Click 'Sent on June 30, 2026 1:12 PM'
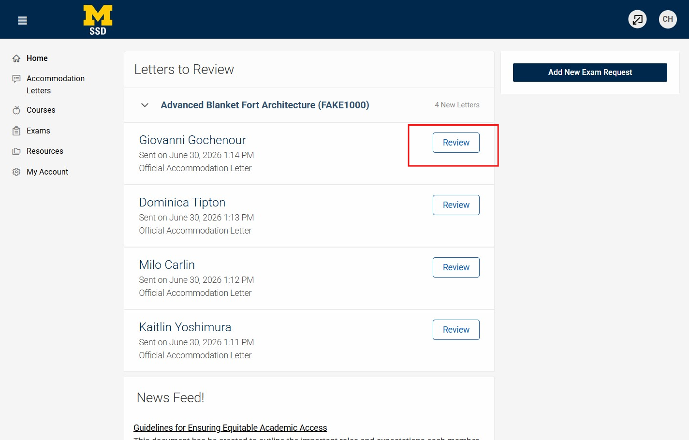This screenshot has height=440, width=689. click(x=196, y=280)
